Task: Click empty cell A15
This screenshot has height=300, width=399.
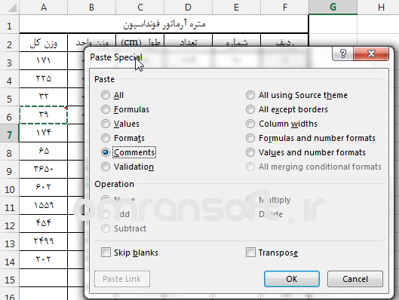Action: pyautogui.click(x=44, y=278)
